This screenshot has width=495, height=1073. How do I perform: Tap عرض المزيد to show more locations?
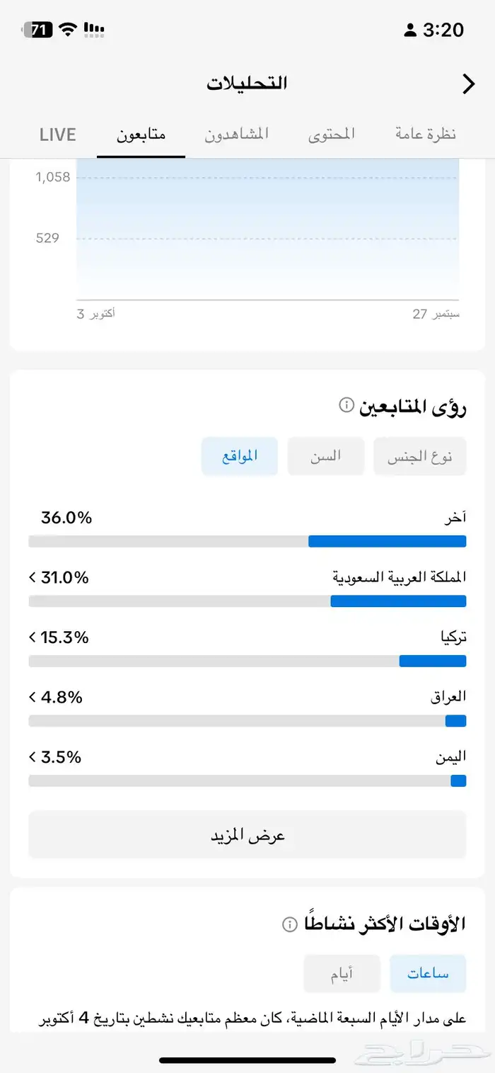[247, 834]
